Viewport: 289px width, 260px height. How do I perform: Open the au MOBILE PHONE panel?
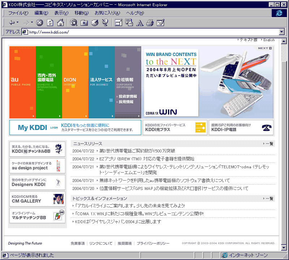[22, 82]
